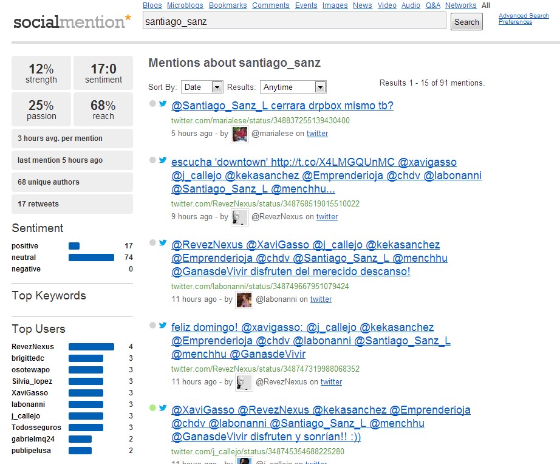560x464 pixels.
Task: Select the All search tab
Action: pyautogui.click(x=486, y=5)
